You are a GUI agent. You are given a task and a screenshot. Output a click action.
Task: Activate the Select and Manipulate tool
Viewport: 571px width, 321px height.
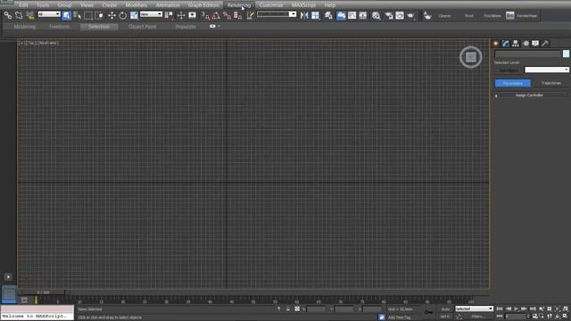tap(181, 15)
